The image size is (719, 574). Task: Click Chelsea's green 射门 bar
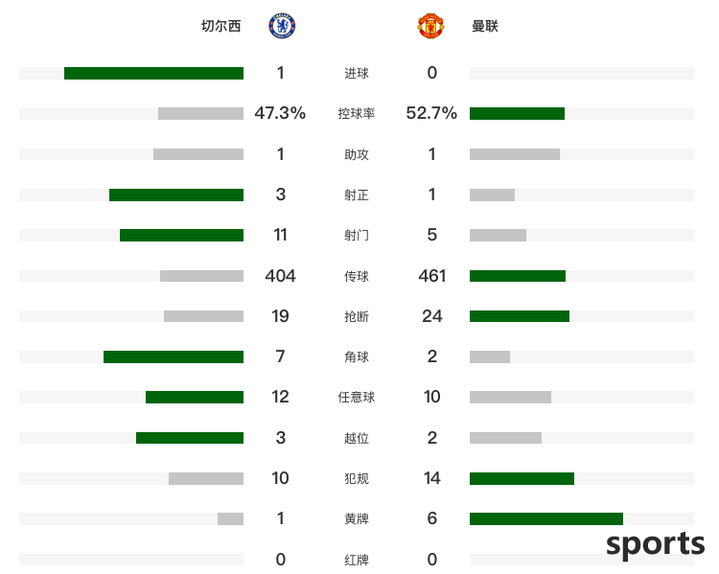[181, 235]
